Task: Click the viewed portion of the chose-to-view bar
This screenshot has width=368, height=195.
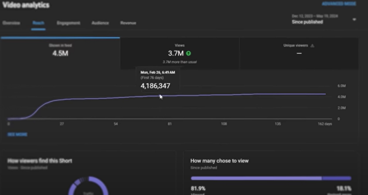Action: click(256, 178)
